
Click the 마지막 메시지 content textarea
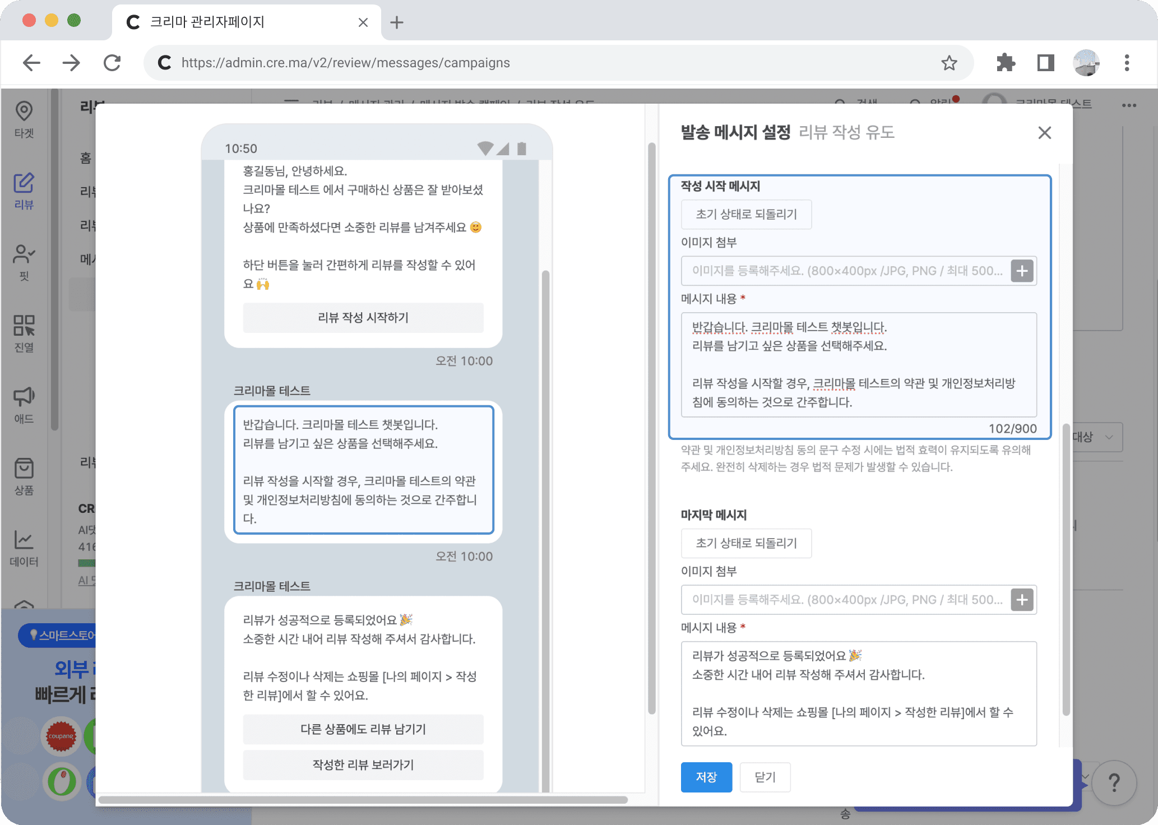click(x=858, y=693)
